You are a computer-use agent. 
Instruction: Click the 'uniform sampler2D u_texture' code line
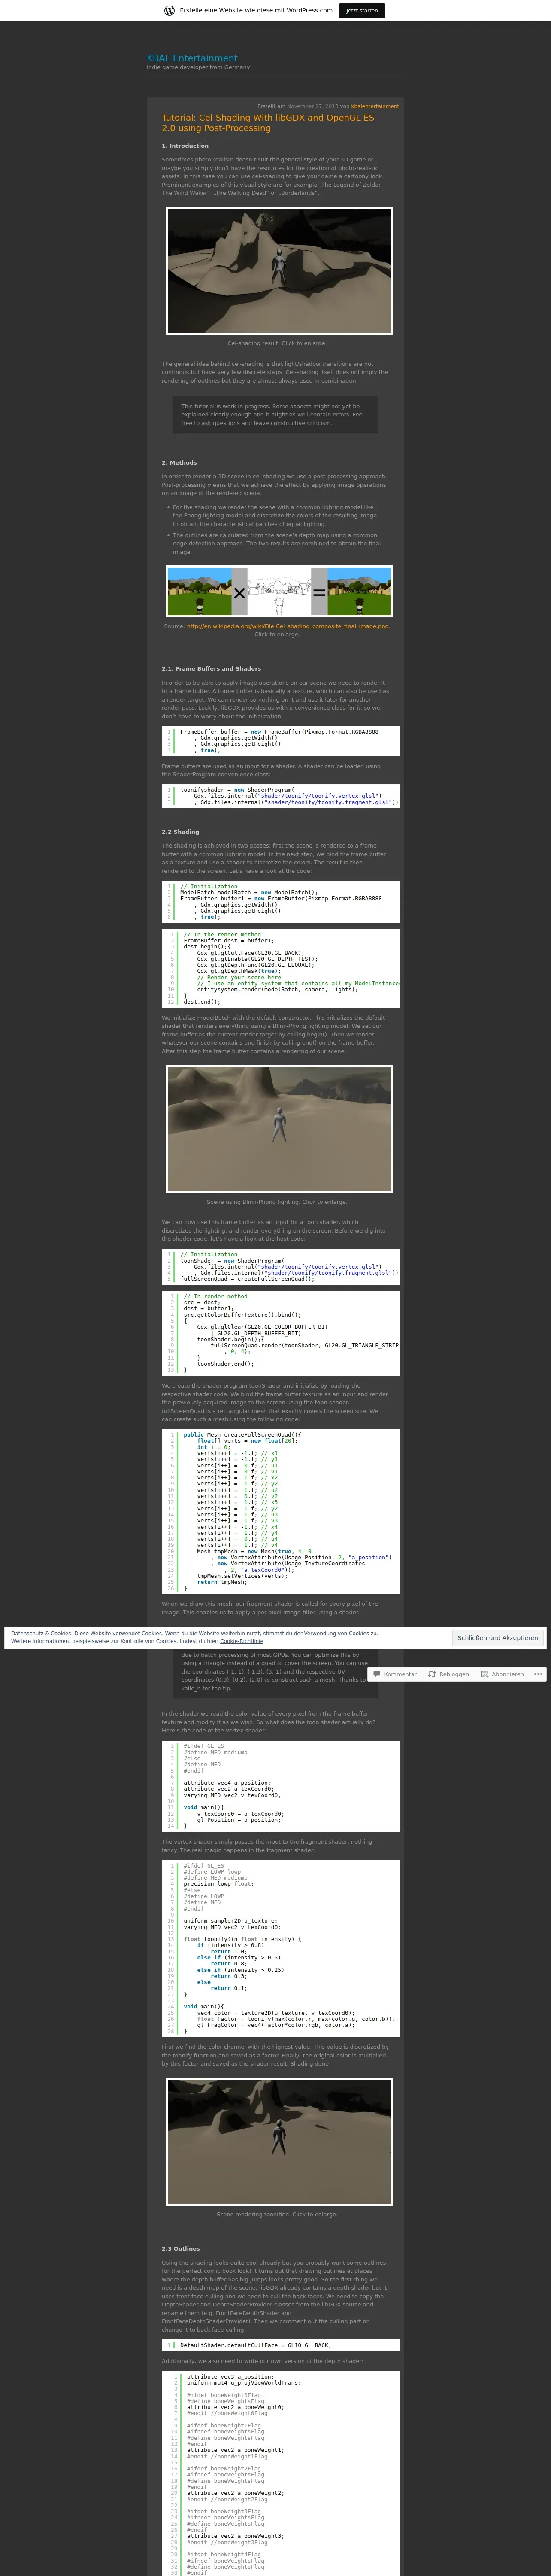[230, 1920]
